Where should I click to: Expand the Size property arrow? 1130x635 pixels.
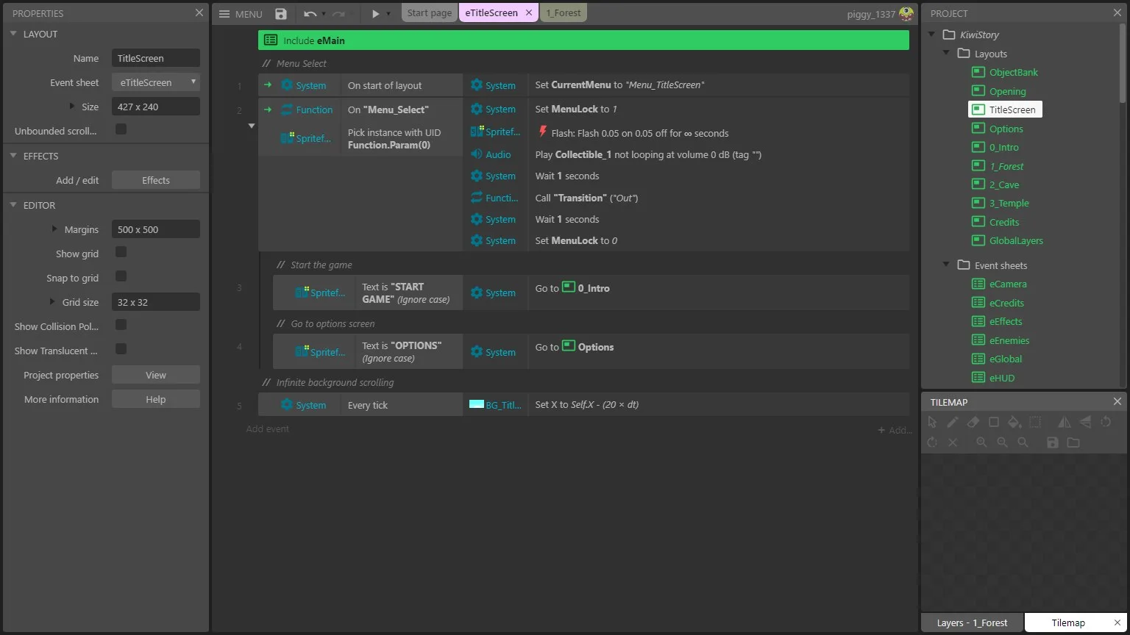(x=72, y=106)
